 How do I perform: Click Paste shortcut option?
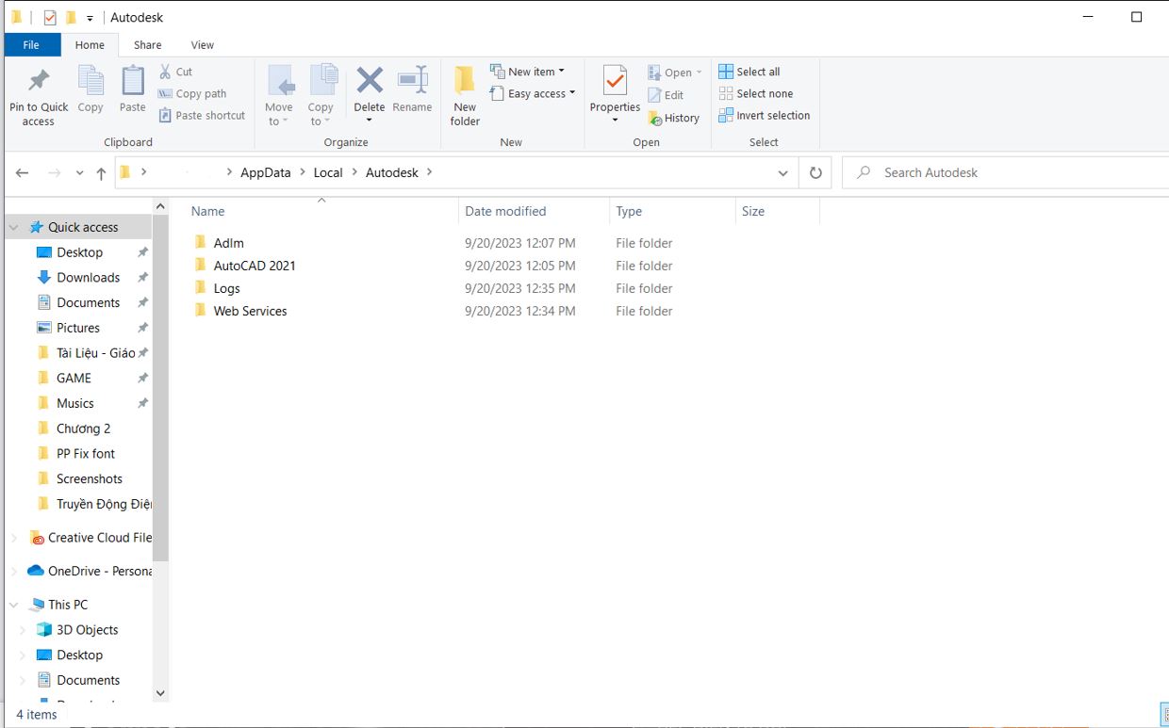click(x=202, y=115)
